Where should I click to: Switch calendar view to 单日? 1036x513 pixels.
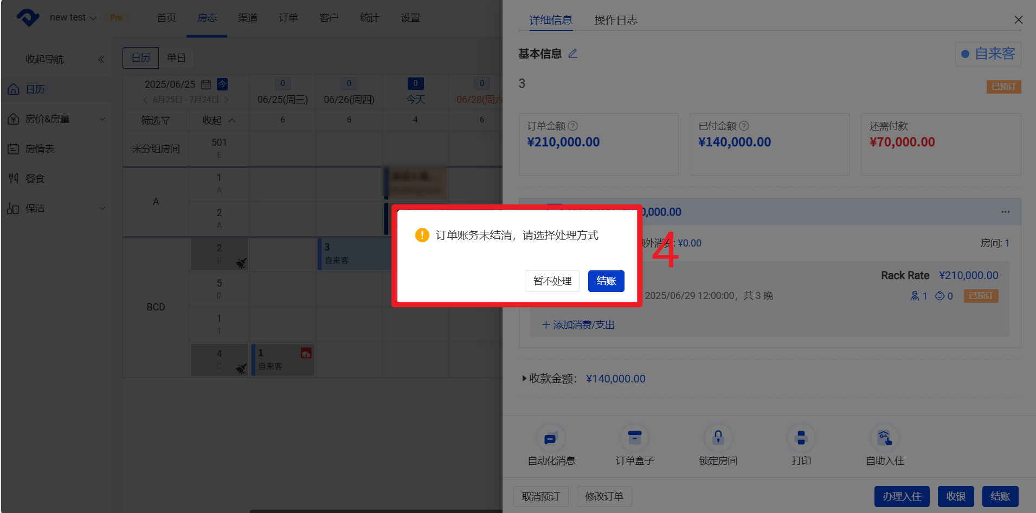[176, 58]
